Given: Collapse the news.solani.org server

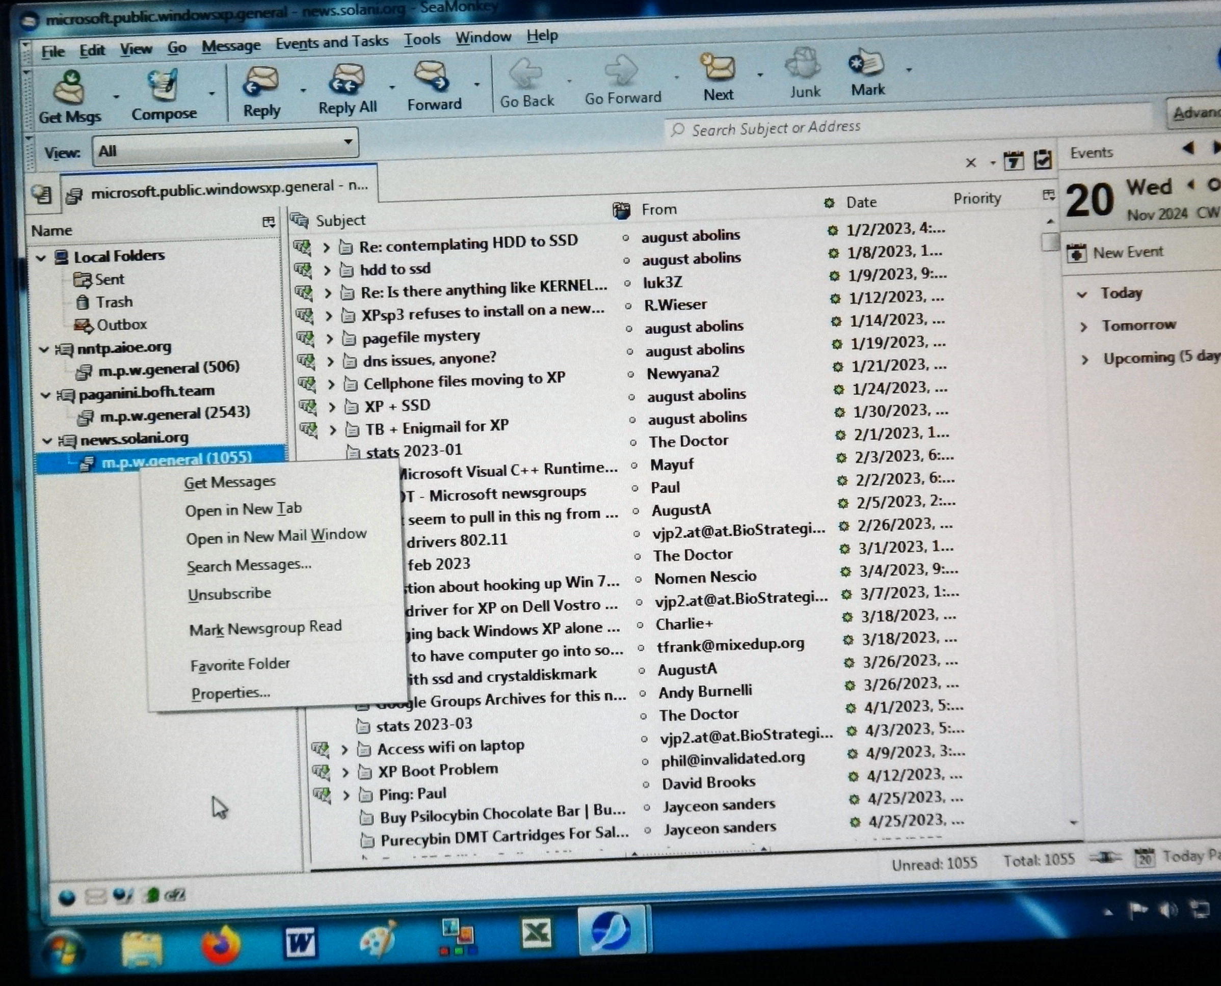Looking at the screenshot, I should coord(48,441).
